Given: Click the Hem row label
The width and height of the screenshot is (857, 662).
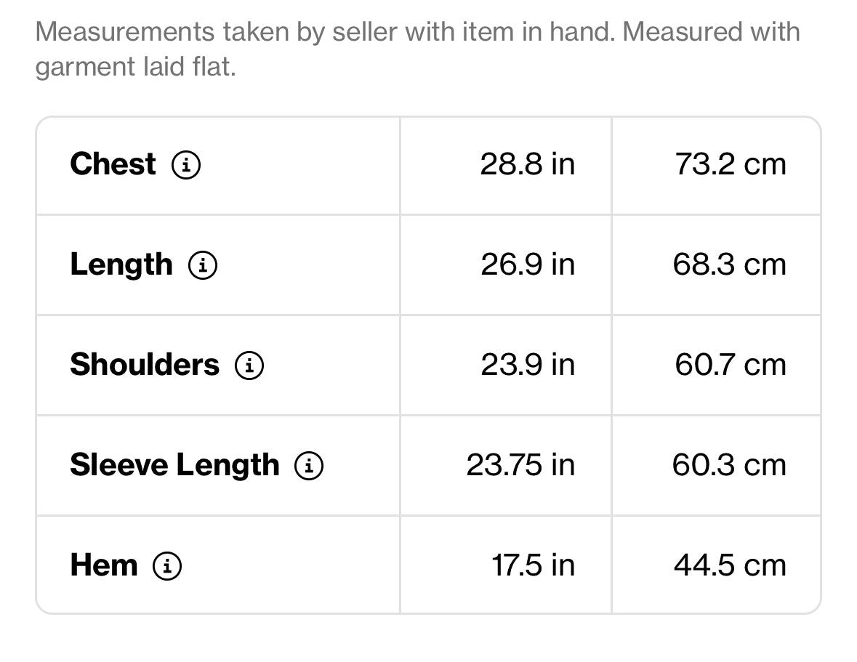Looking at the screenshot, I should click(104, 565).
